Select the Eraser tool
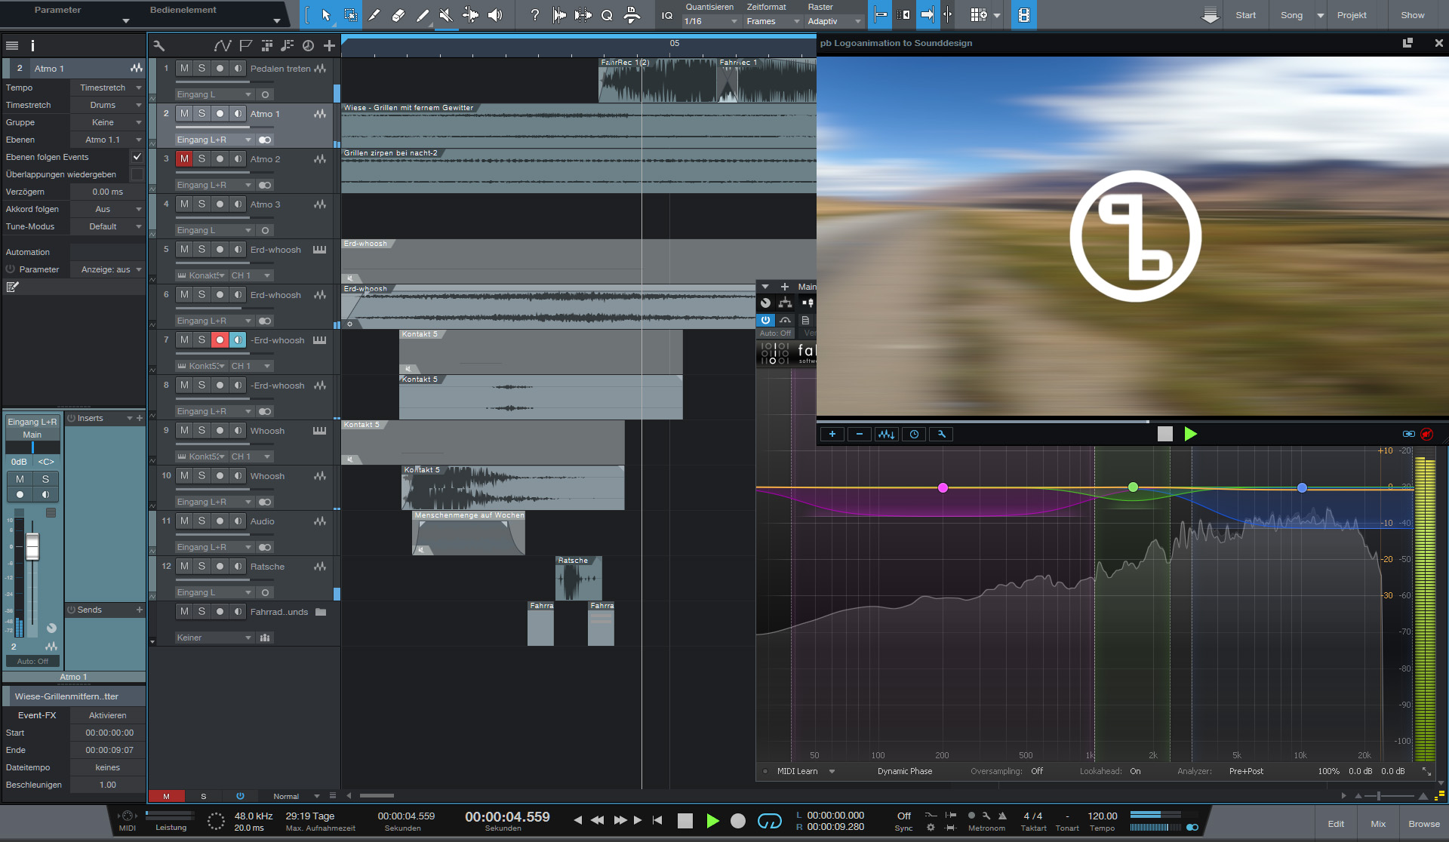Image resolution: width=1449 pixels, height=842 pixels. point(398,15)
